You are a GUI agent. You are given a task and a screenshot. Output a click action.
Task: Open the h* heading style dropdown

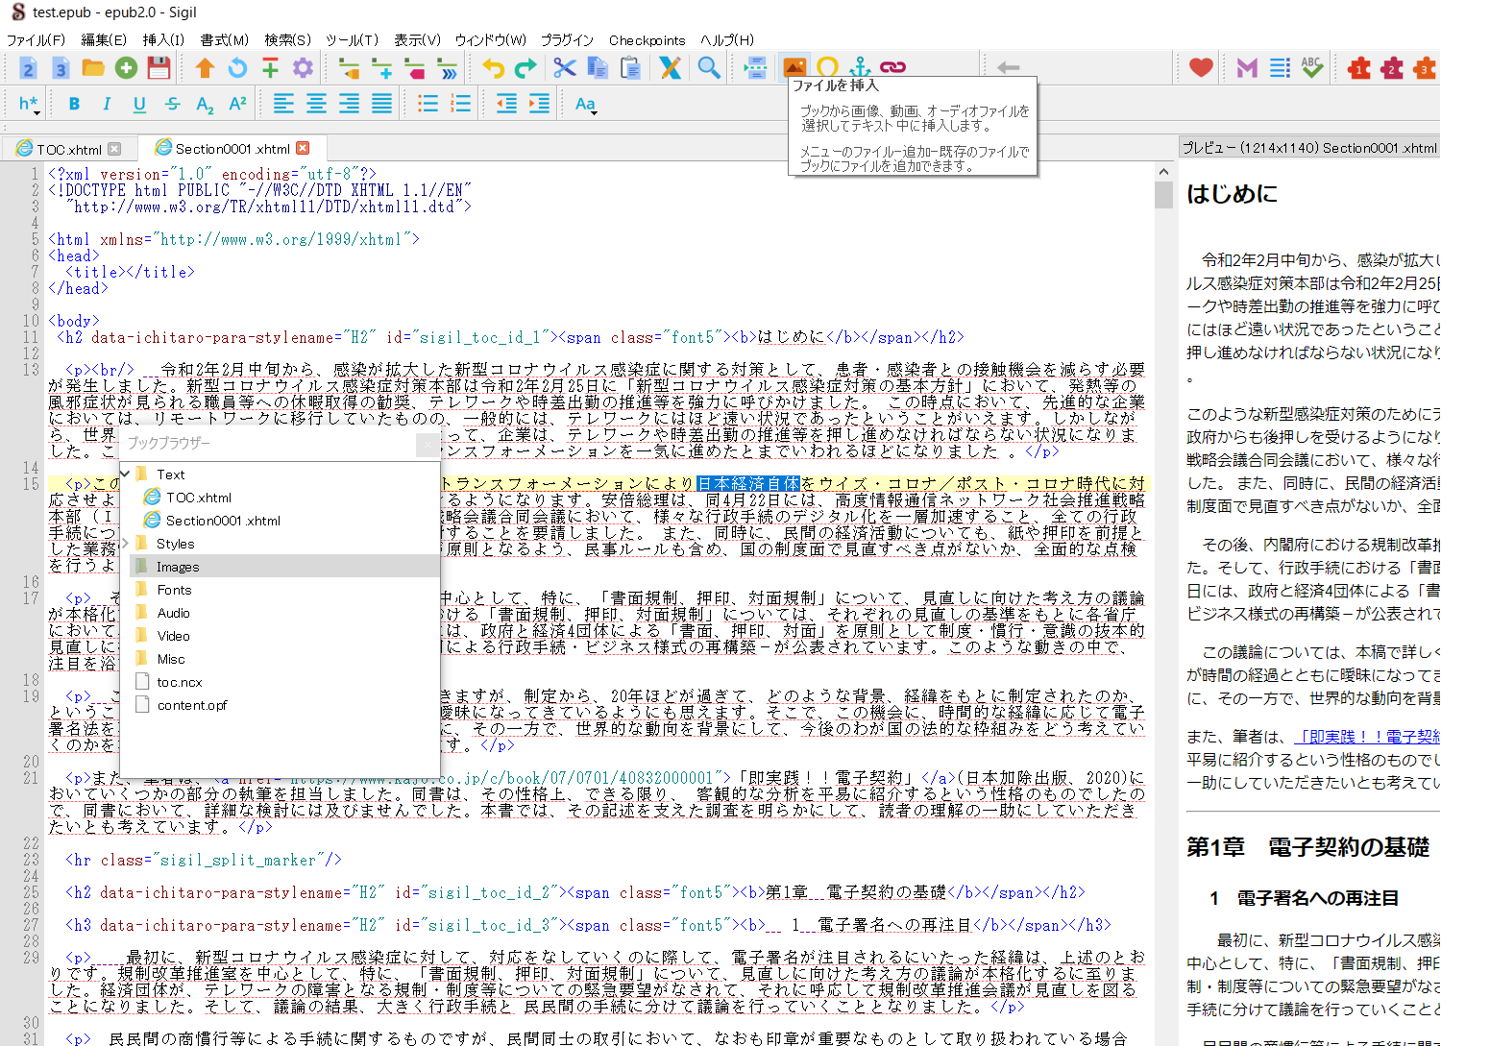tap(29, 104)
